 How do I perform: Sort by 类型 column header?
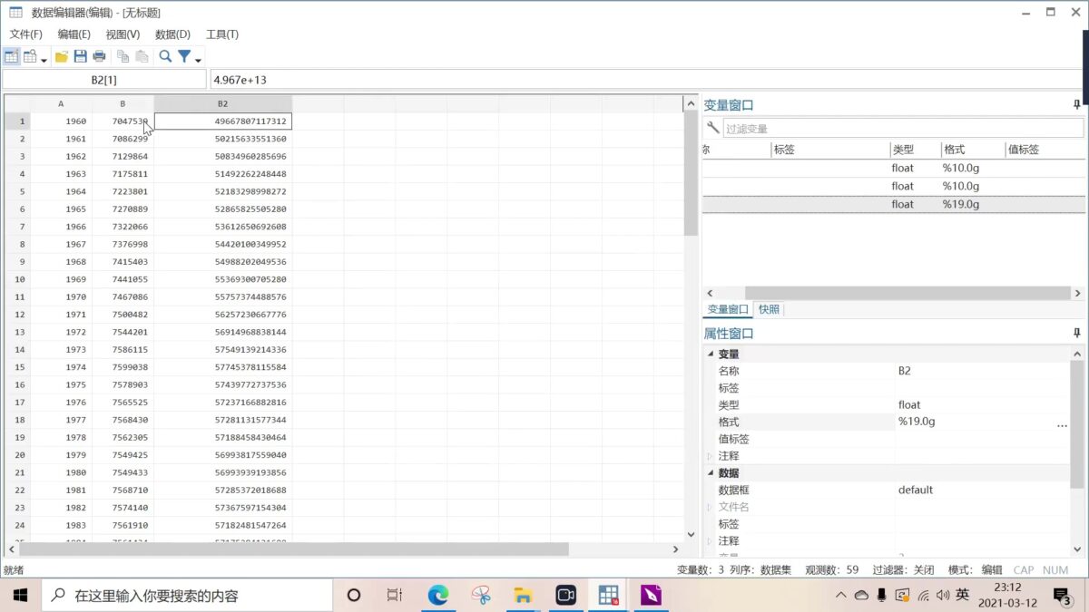(915, 150)
